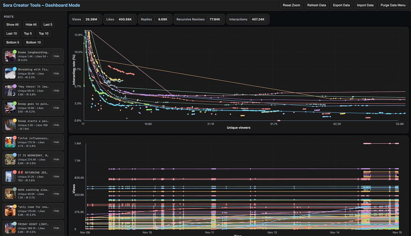The width and height of the screenshot is (411, 236).
Task: Select the Top 10 posts filter
Action: pyautogui.click(x=43, y=33)
